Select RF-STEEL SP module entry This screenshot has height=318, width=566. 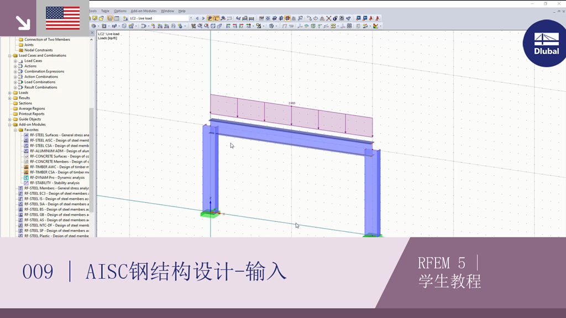[54, 231]
